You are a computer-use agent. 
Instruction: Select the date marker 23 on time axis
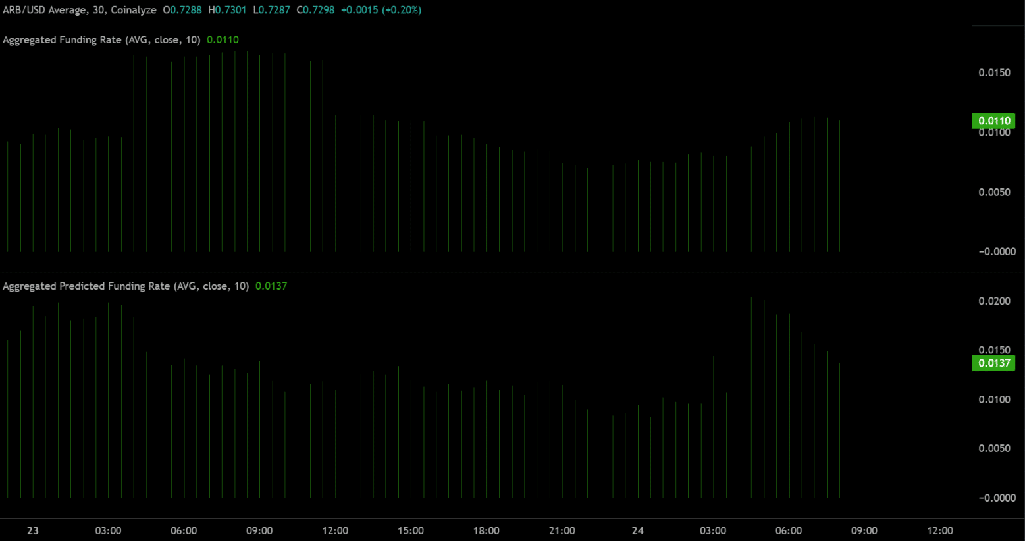pos(33,530)
